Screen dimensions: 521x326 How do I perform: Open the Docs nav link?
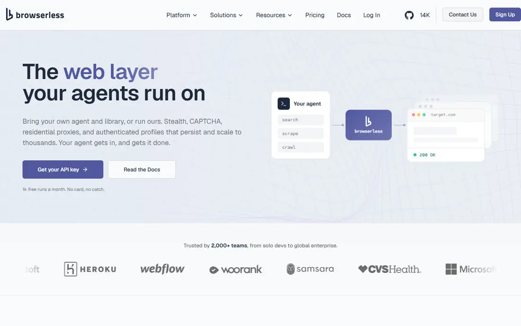tap(343, 15)
